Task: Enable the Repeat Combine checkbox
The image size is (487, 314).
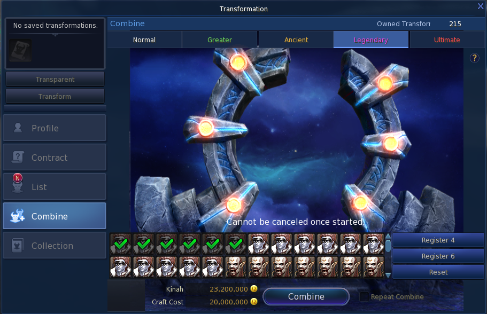Action: [364, 297]
